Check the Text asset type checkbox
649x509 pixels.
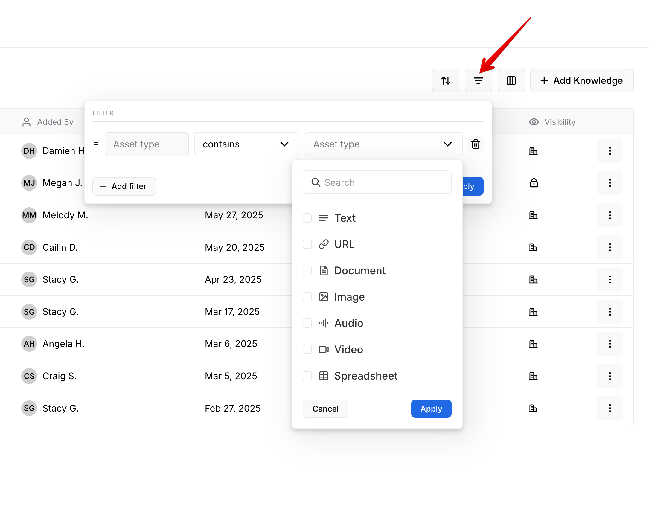click(307, 218)
